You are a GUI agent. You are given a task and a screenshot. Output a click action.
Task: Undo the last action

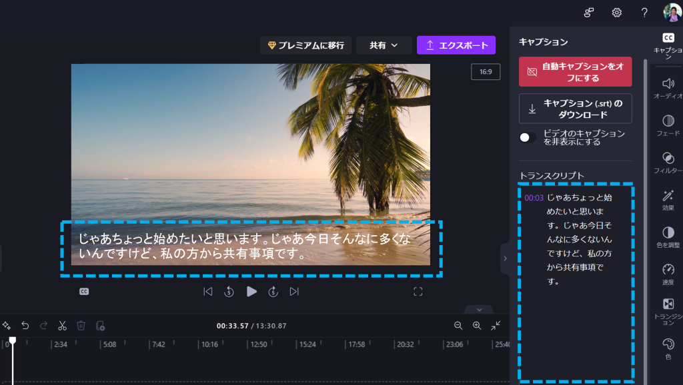(25, 326)
